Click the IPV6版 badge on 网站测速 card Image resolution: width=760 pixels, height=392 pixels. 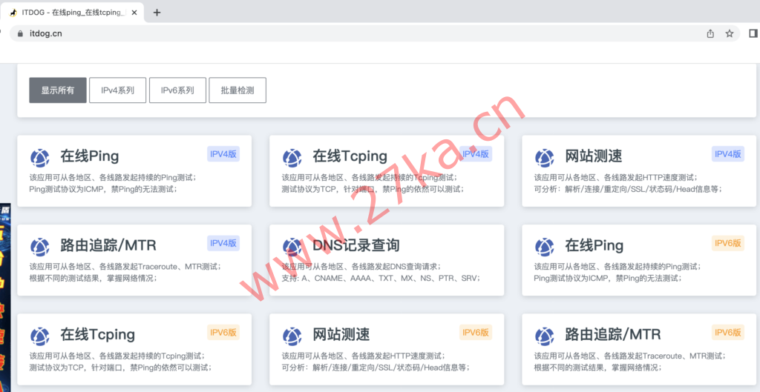coord(476,332)
